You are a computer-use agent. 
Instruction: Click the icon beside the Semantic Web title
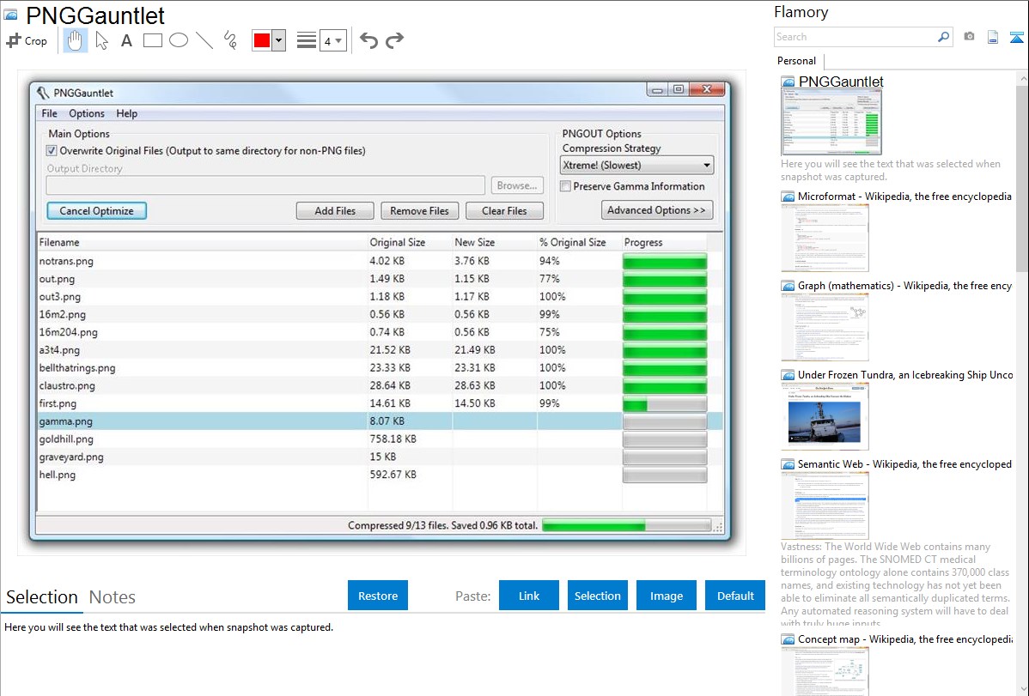[x=788, y=463]
